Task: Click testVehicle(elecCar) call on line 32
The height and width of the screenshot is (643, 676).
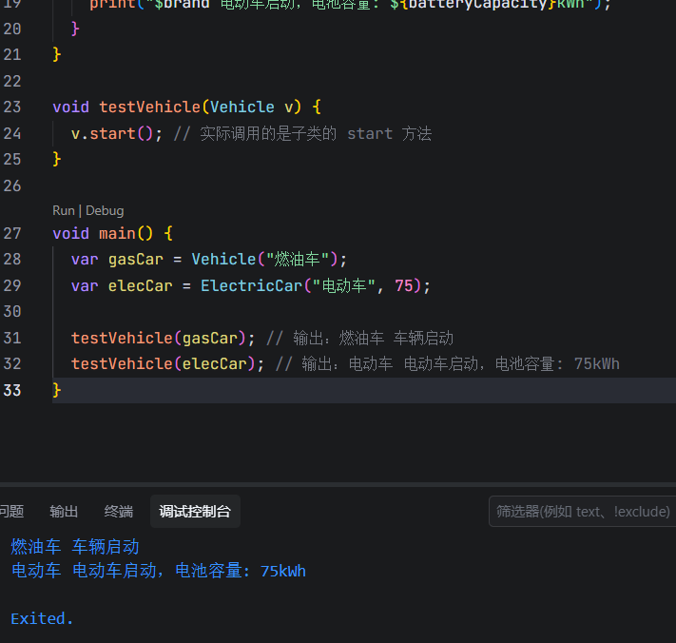Action: click(164, 364)
